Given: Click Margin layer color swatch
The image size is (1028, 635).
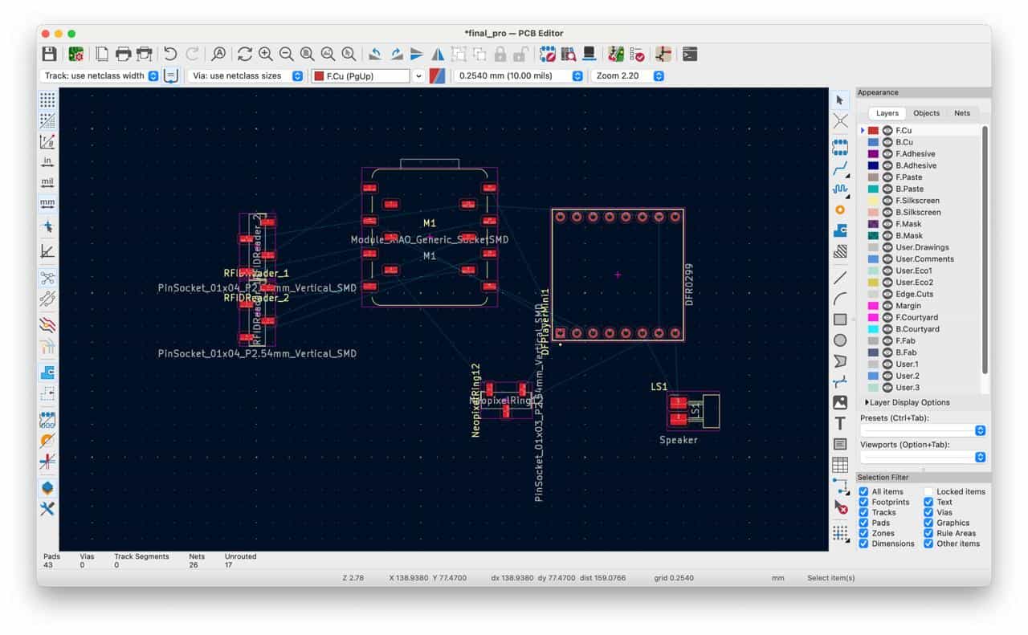Looking at the screenshot, I should click(x=873, y=306).
